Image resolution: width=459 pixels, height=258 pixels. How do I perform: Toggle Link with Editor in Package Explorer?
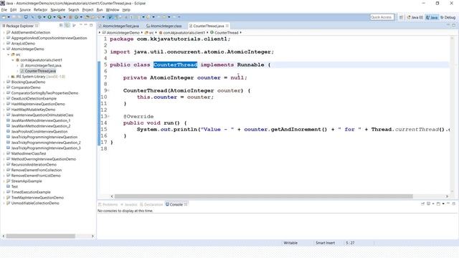point(67,26)
